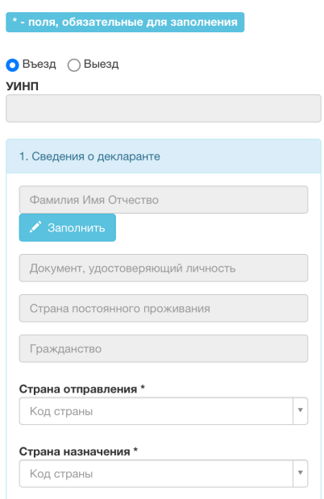Click the УИНП input field
324x499 pixels.
164,108
